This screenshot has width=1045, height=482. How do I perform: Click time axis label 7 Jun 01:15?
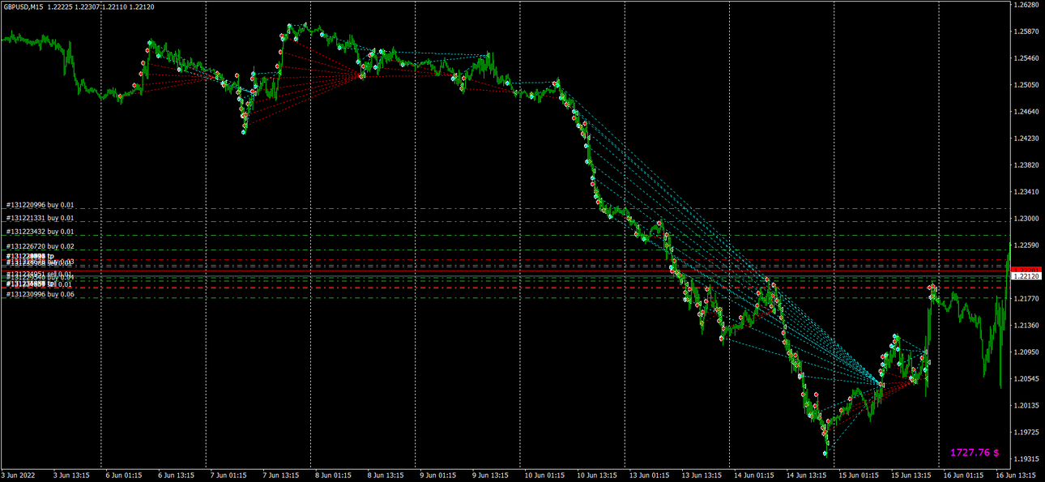pyautogui.click(x=228, y=476)
